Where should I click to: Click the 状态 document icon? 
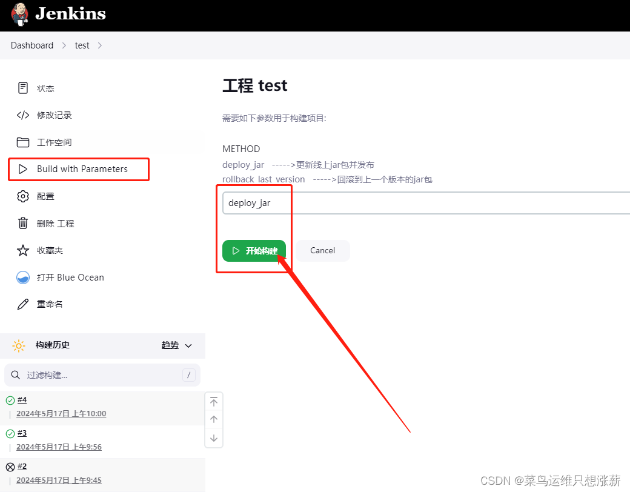tap(23, 88)
